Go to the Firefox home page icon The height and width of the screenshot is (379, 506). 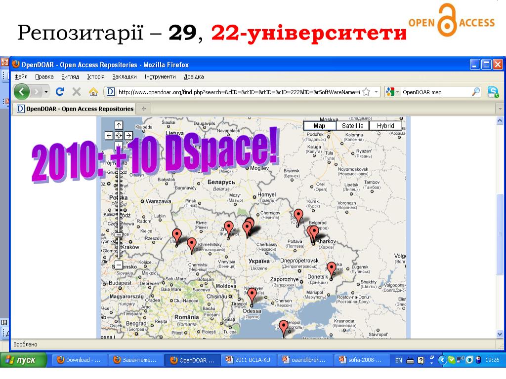click(93, 92)
